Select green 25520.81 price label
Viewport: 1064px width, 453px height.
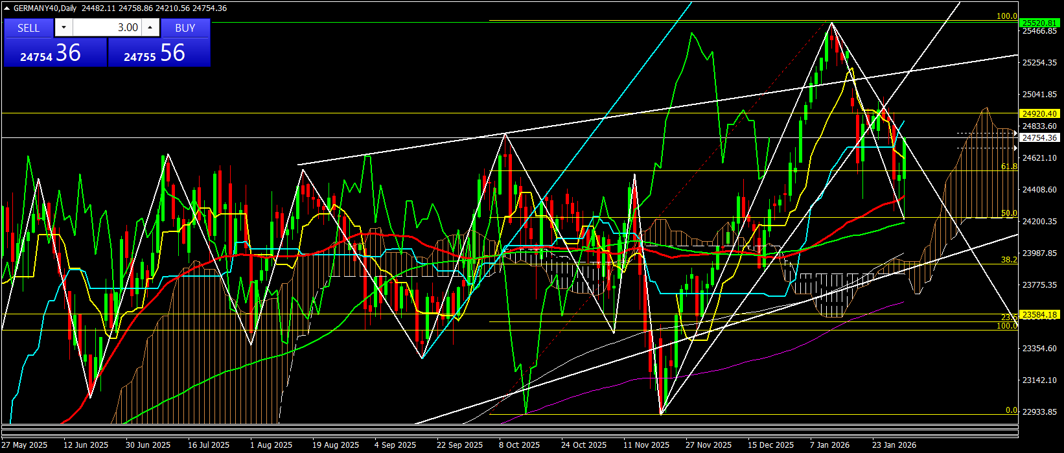click(1039, 23)
